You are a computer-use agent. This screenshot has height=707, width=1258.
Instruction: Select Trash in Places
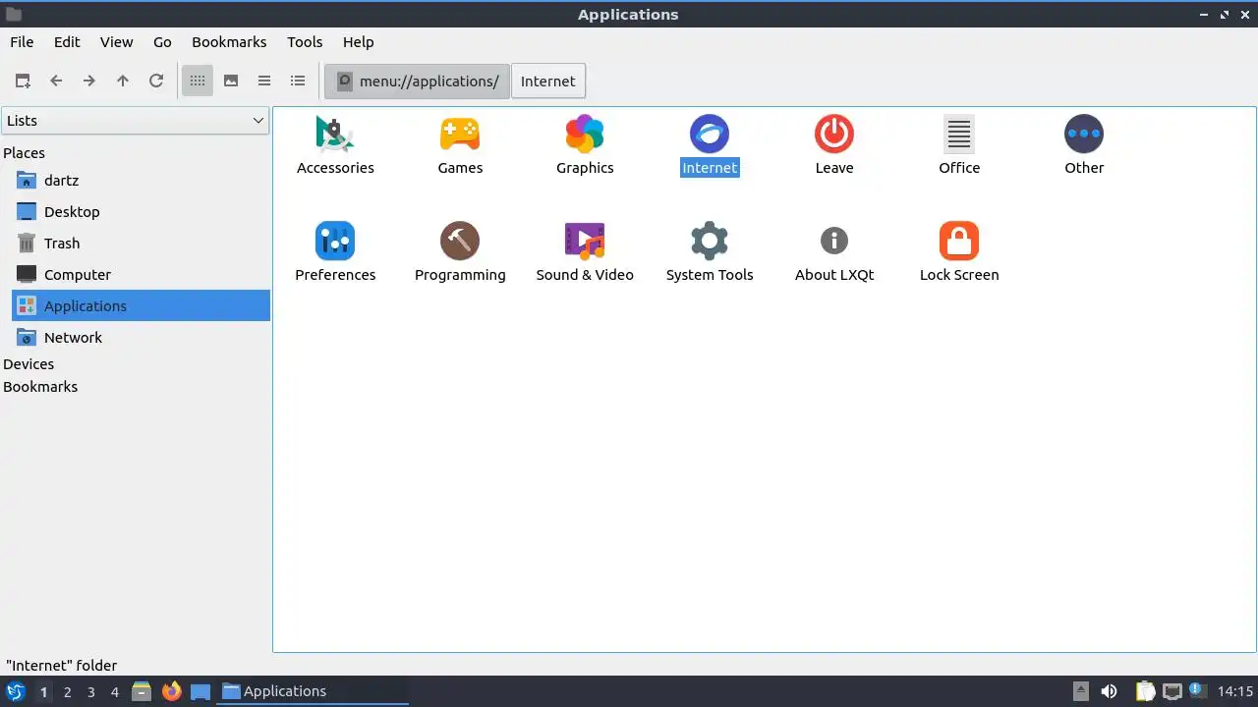pyautogui.click(x=141, y=244)
